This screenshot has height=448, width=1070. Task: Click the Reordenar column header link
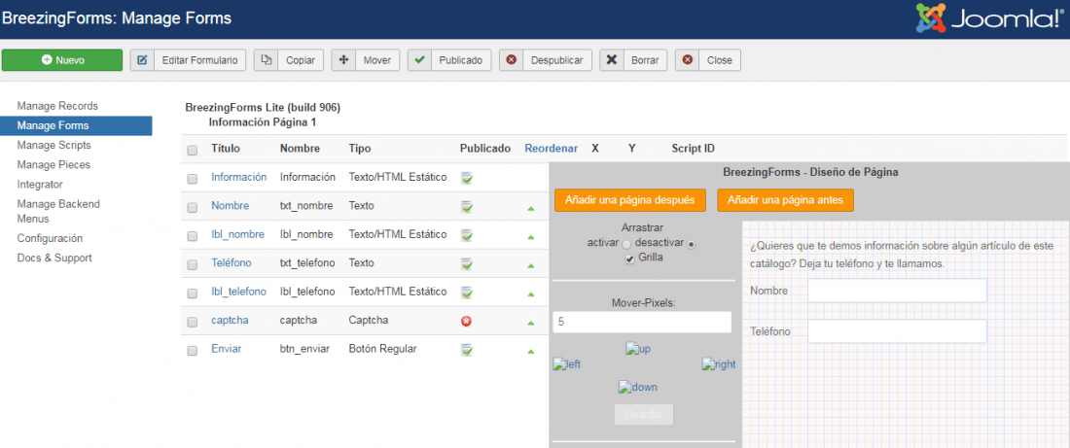coord(552,149)
